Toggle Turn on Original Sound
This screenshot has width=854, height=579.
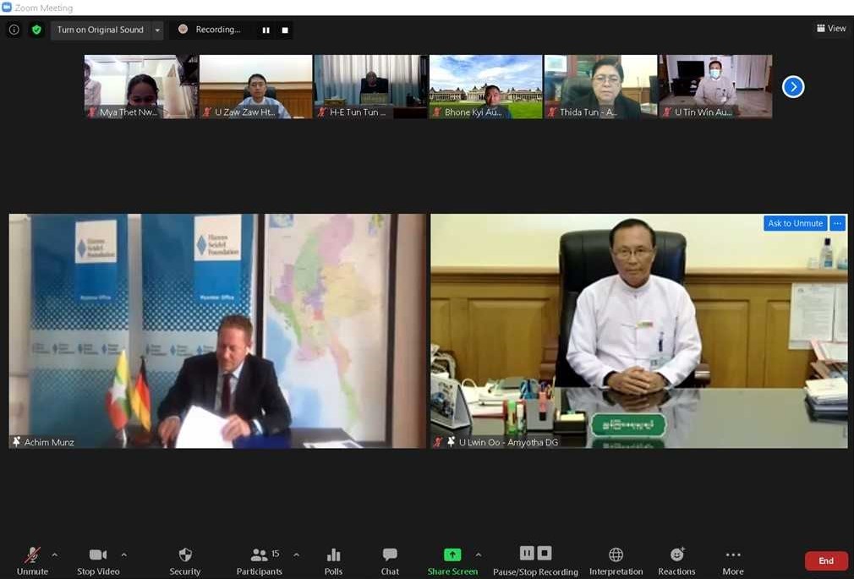click(100, 30)
